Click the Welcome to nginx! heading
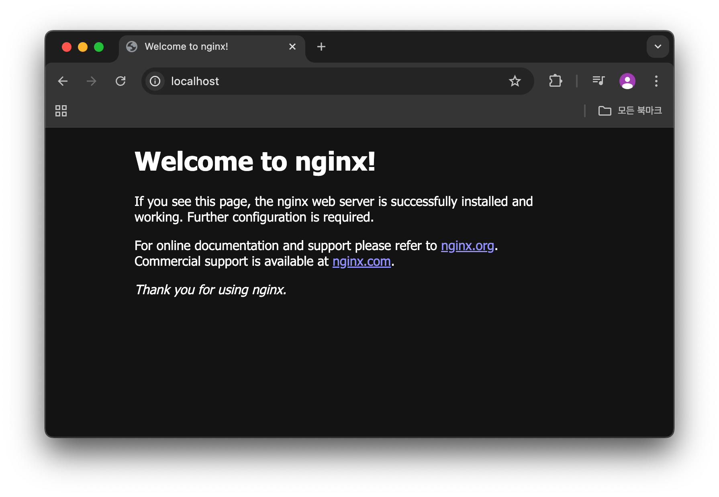This screenshot has height=497, width=719. pyautogui.click(x=255, y=161)
